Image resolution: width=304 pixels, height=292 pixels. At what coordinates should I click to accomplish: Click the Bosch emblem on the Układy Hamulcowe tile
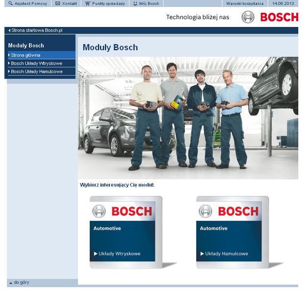(x=205, y=211)
